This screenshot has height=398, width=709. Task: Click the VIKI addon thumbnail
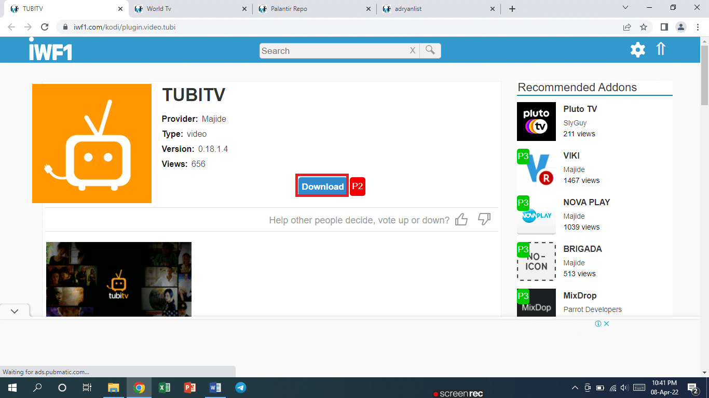[536, 168]
